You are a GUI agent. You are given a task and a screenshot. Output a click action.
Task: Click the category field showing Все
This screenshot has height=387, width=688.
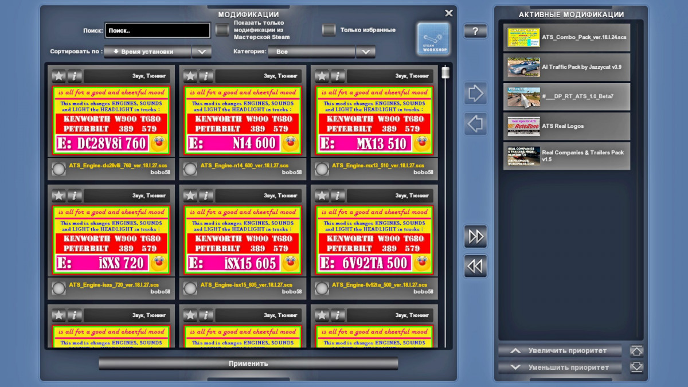click(x=311, y=52)
